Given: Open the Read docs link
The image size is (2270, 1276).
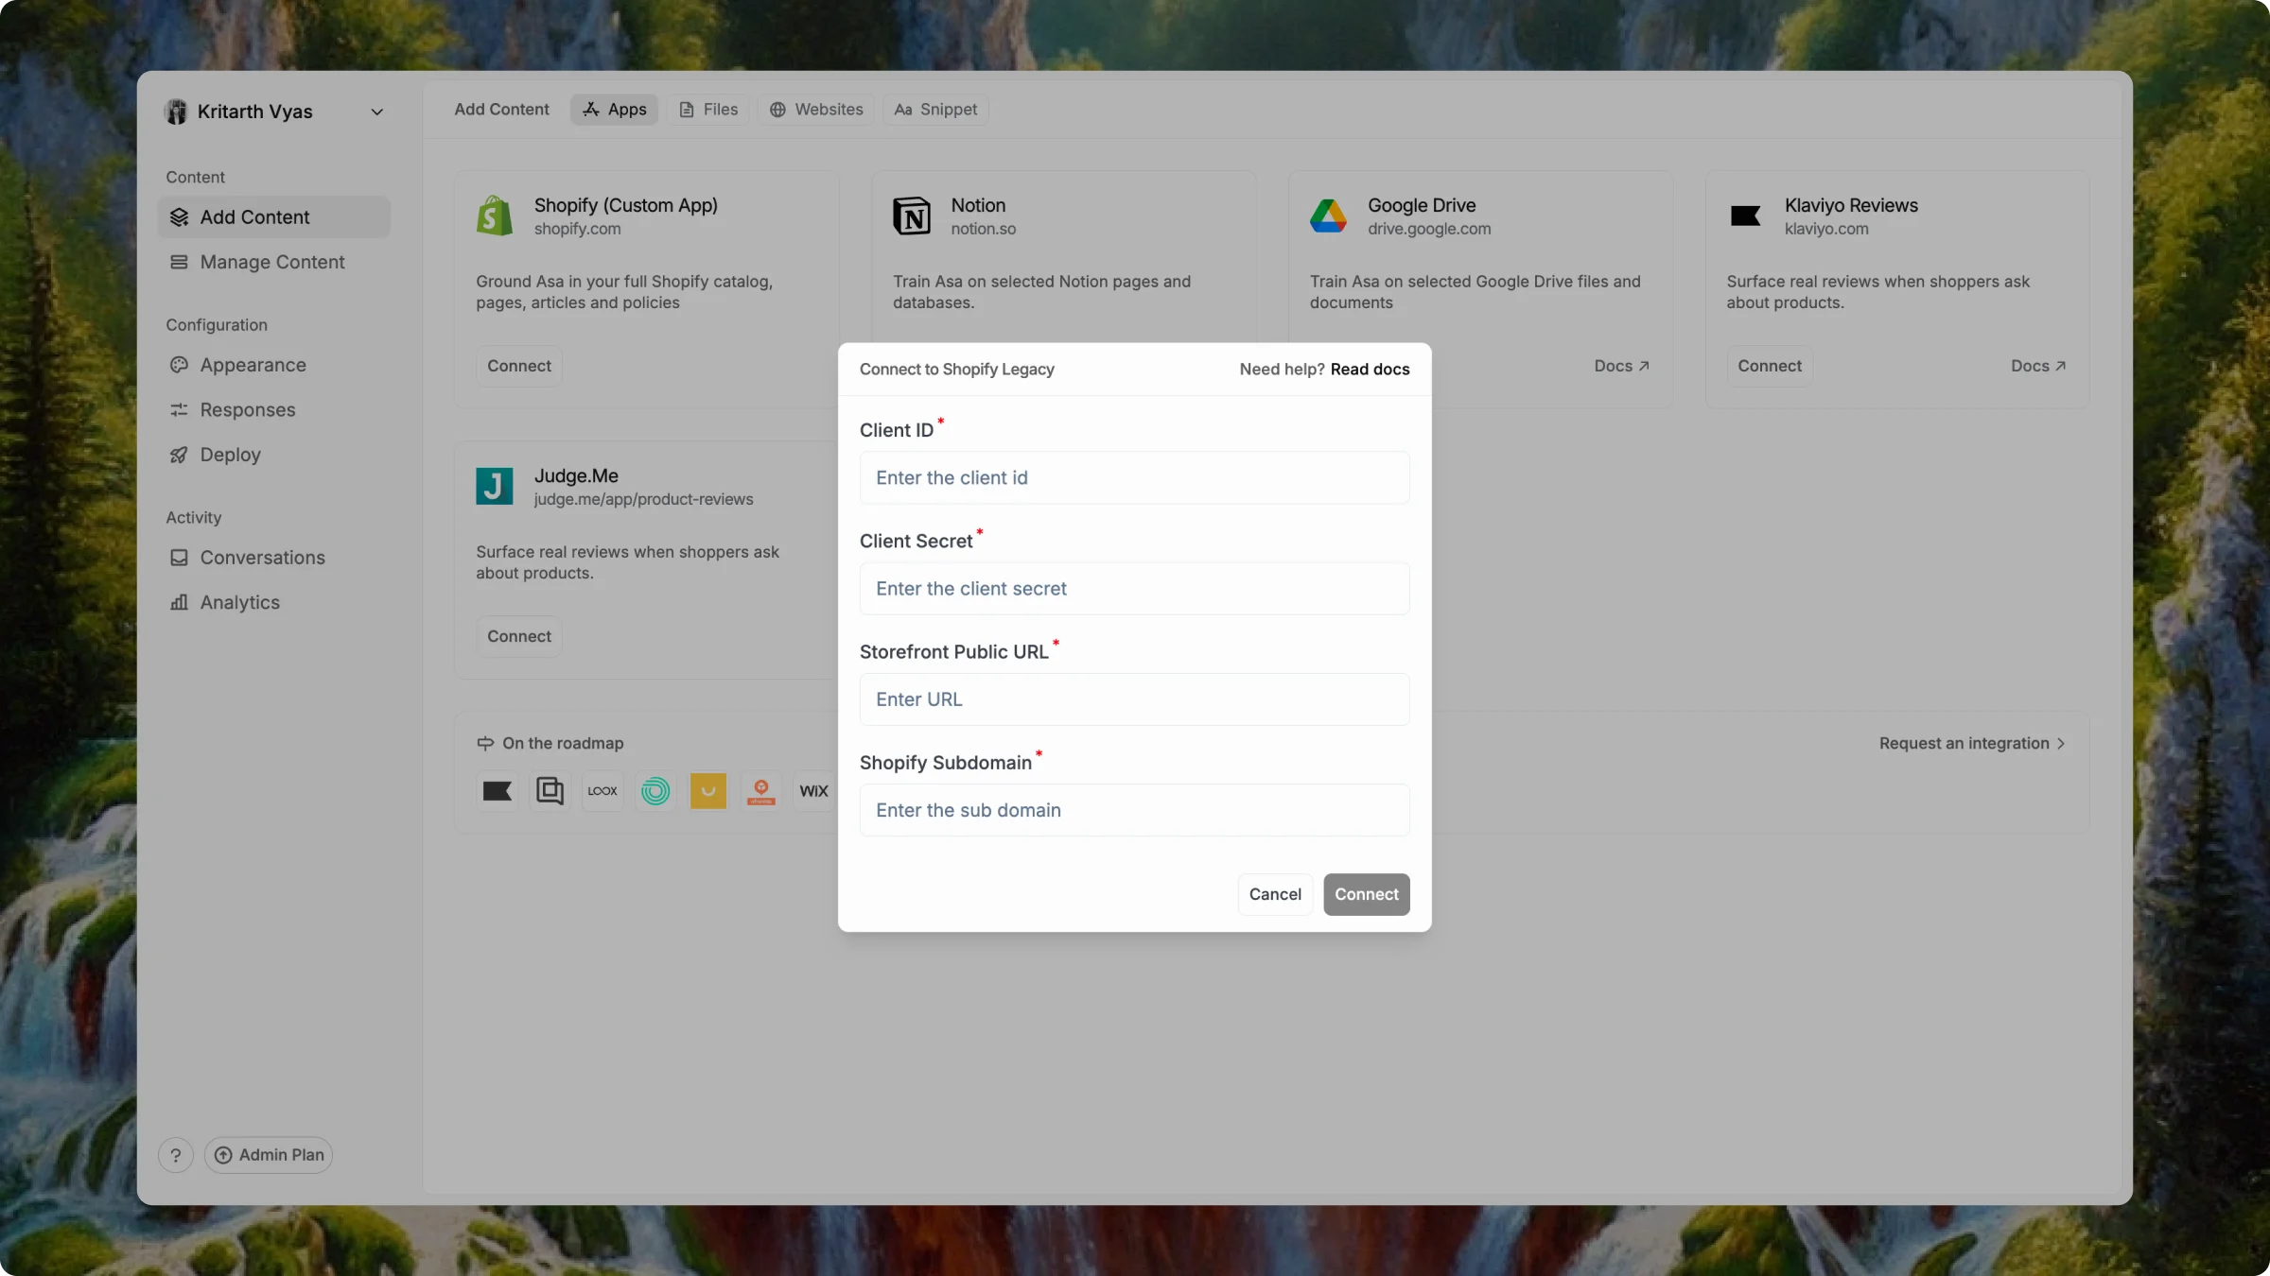Looking at the screenshot, I should 1370,370.
